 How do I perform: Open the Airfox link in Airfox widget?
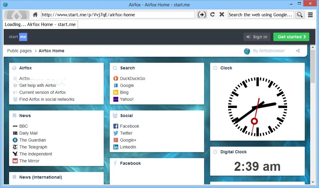click(x=24, y=78)
